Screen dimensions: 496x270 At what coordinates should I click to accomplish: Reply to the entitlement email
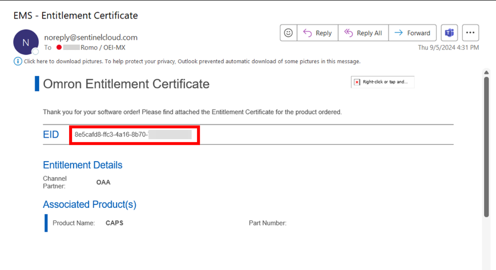tap(318, 33)
